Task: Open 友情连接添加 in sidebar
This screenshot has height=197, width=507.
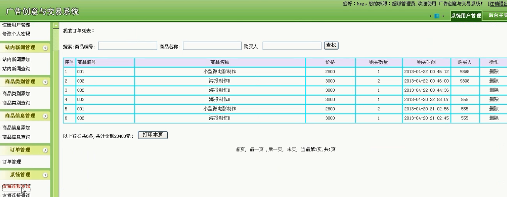Action: 16,186
